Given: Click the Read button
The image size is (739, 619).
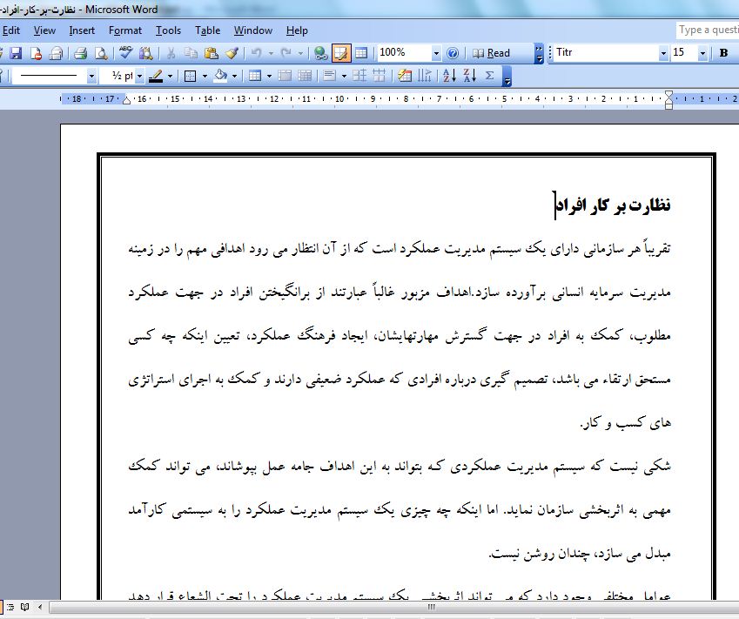Looking at the screenshot, I should pyautogui.click(x=492, y=53).
